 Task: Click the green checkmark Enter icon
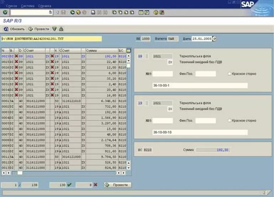[x=5, y=12]
